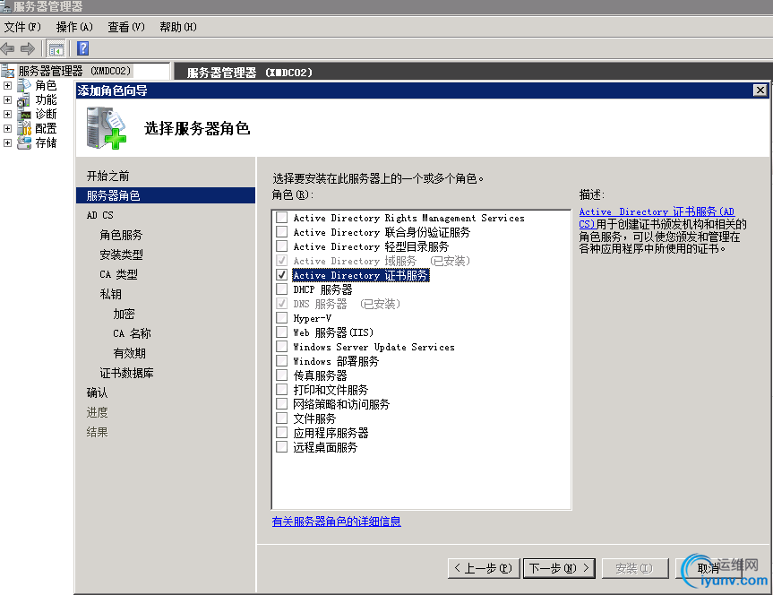Click the 角色 tree node icon

tap(24, 85)
